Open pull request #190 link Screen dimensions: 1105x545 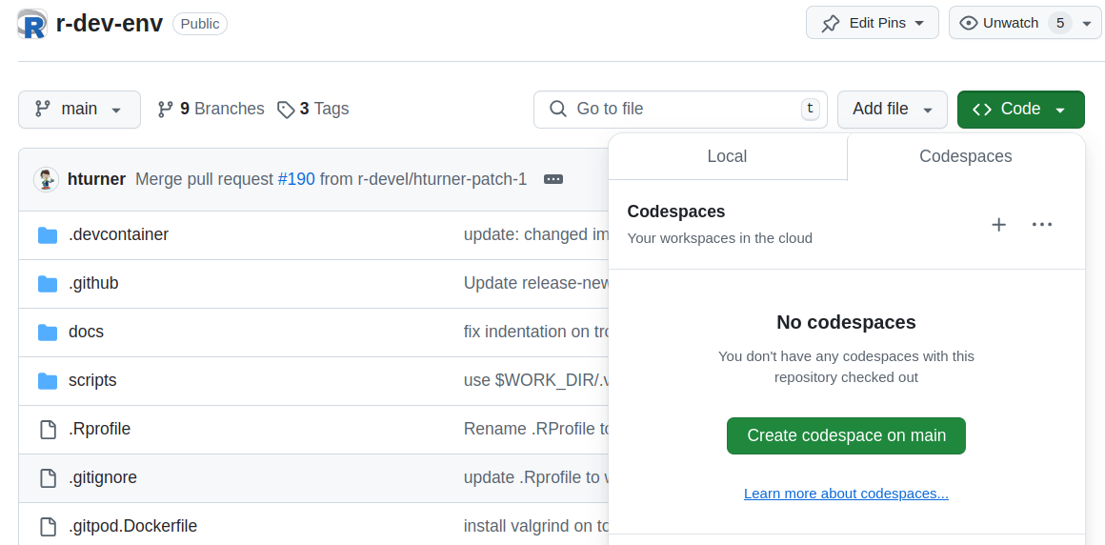(296, 179)
